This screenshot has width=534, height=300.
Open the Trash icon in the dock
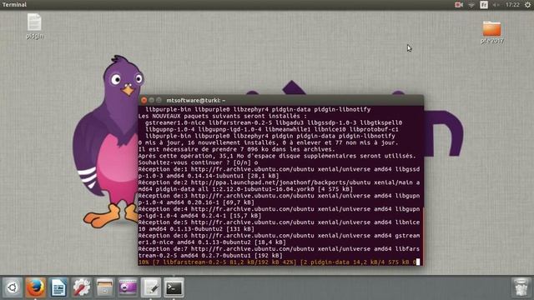click(521, 287)
